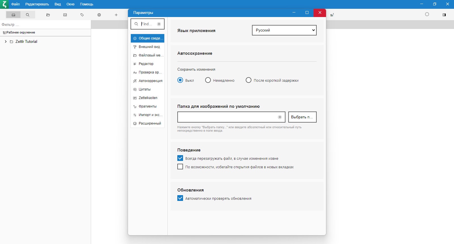Toggle the sidebar panel icon
The image size is (454, 244).
[444, 15]
